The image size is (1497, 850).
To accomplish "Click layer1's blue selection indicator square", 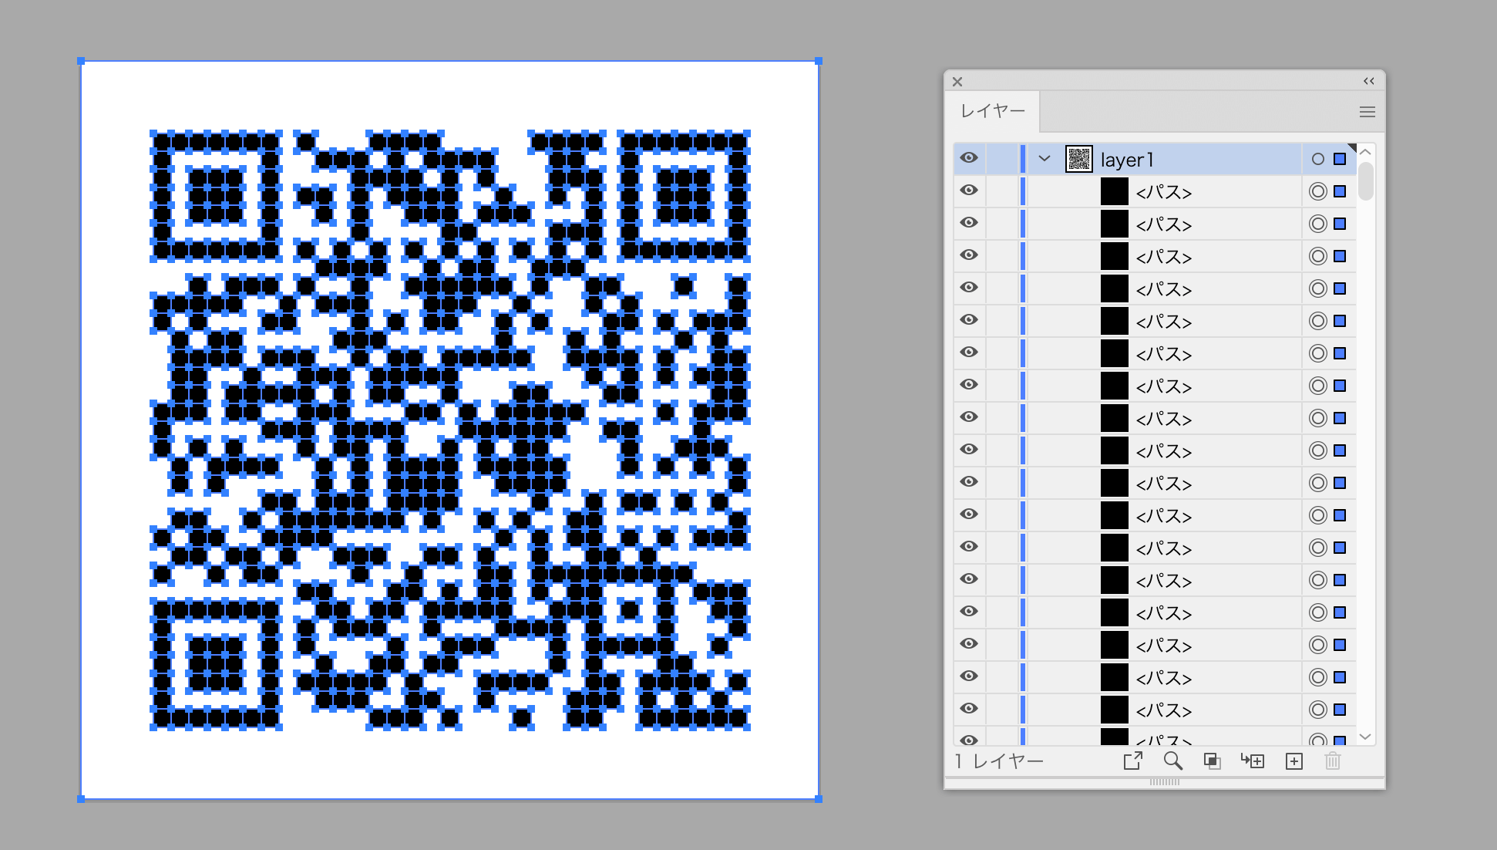I will (1340, 159).
